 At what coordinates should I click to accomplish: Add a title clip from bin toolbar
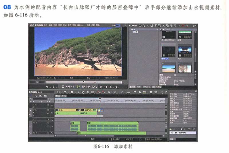coord(156,25)
